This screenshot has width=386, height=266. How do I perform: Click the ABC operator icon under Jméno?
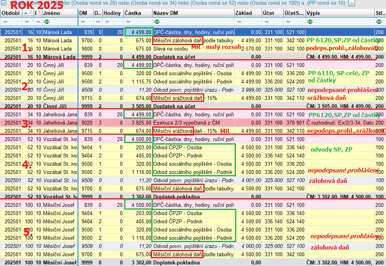(47, 22)
